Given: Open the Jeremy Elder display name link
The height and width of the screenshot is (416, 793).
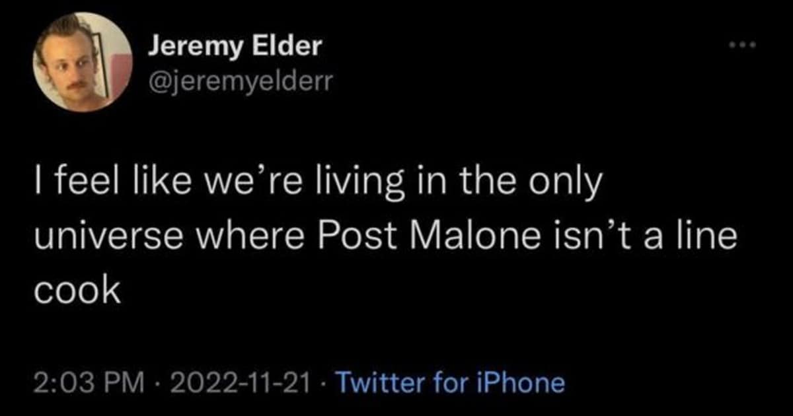Looking at the screenshot, I should (234, 46).
